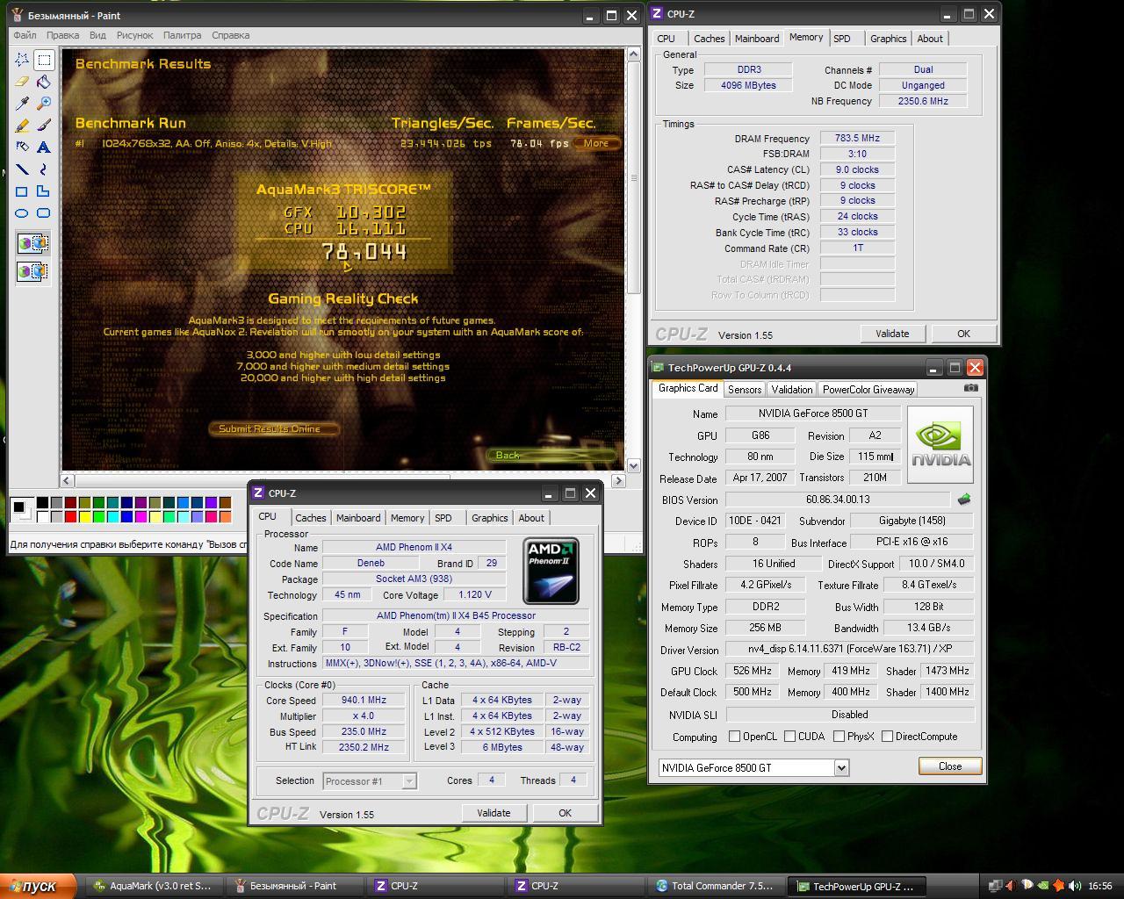The image size is (1124, 899).
Task: Click OK in the memory CPU-Z window
Action: (x=963, y=334)
